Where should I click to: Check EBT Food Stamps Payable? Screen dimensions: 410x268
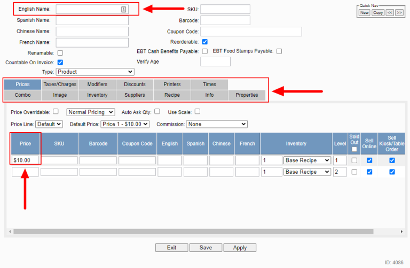point(279,51)
